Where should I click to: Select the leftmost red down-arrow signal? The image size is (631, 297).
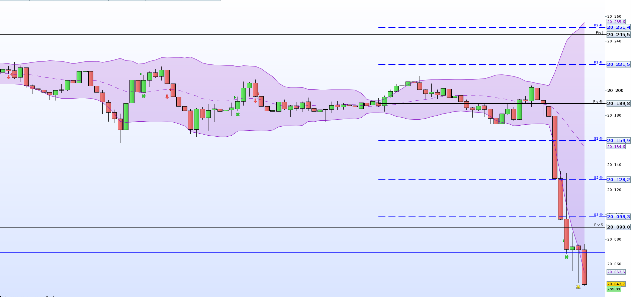[x=8, y=77]
